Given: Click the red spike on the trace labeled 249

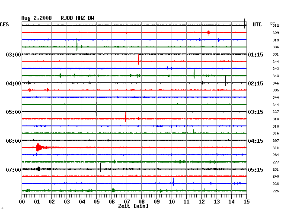Looking at the screenshot, I should click(x=136, y=175).
